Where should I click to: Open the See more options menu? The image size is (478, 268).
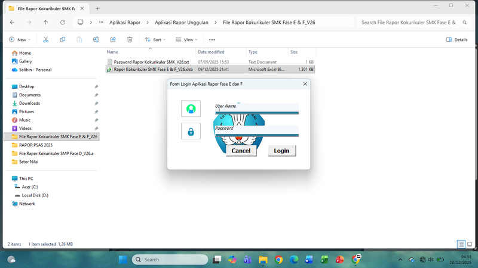pyautogui.click(x=212, y=39)
